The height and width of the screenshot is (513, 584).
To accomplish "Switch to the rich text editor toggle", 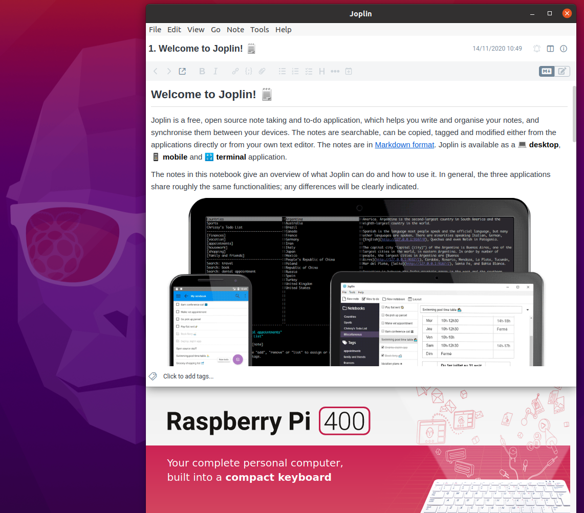I will pyautogui.click(x=562, y=71).
